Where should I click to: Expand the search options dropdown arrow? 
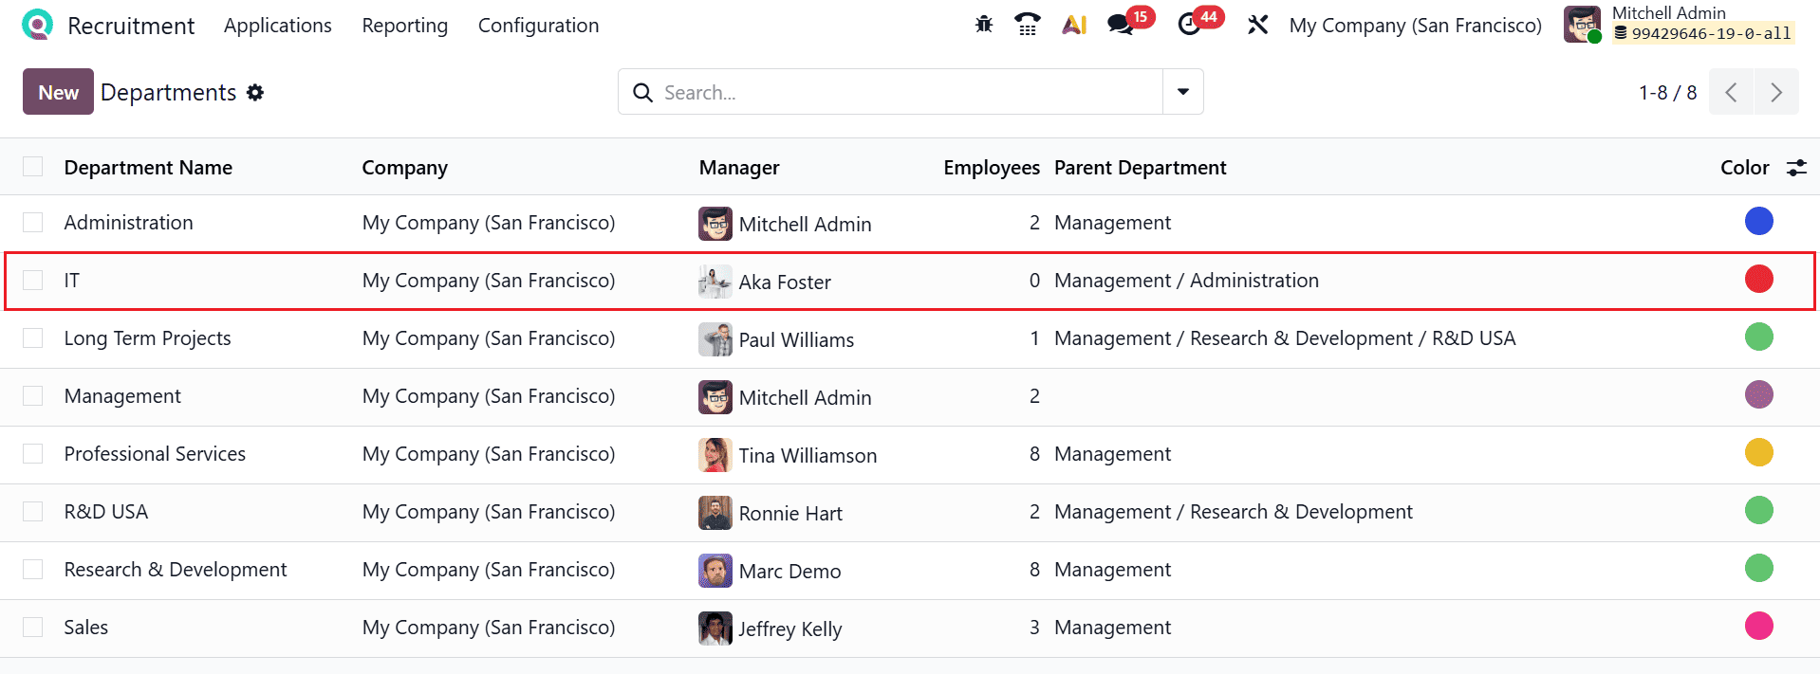[x=1183, y=92]
